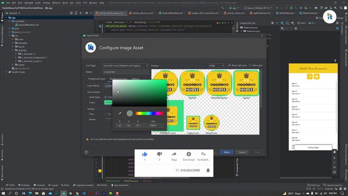348x196 pixels.
Task: Click Collapse All icon in project panel
Action: click(81, 13)
